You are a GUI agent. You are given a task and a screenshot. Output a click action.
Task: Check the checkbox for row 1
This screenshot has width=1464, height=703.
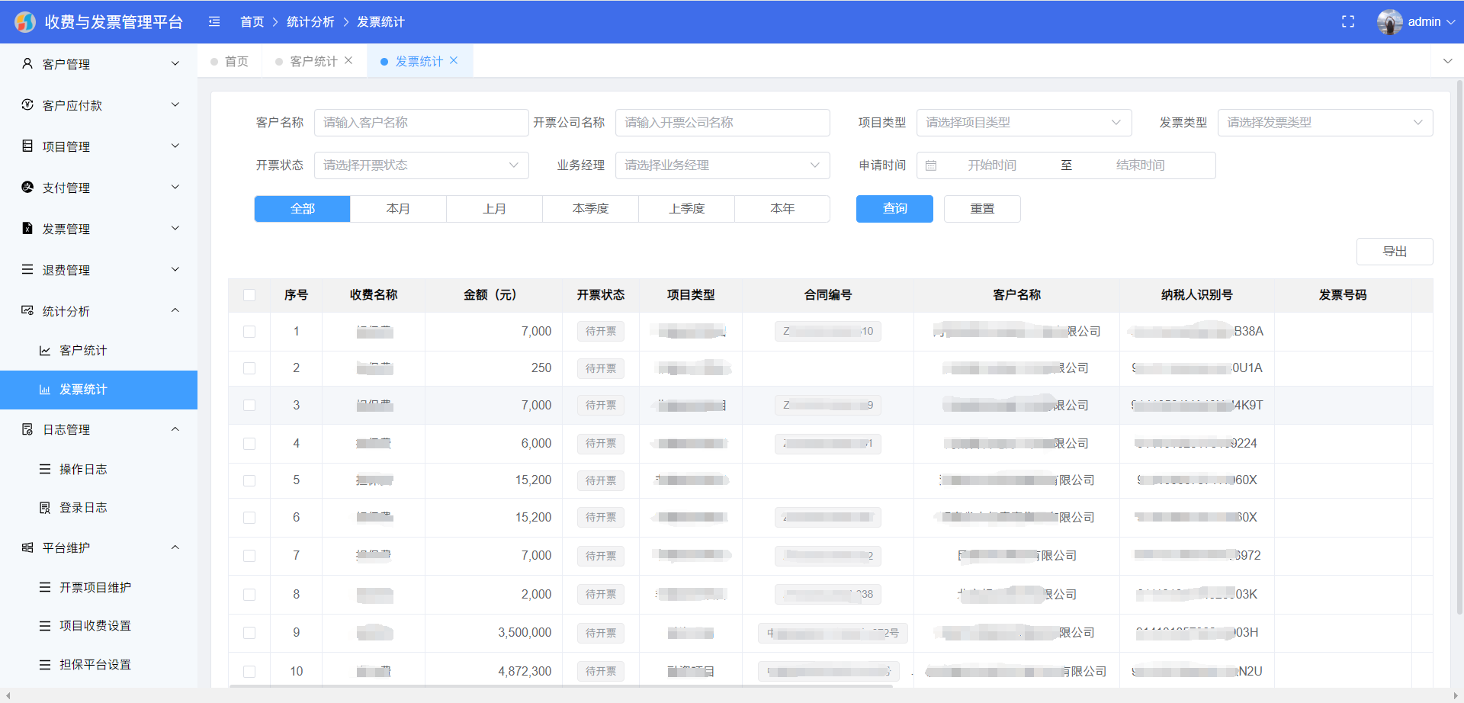click(249, 332)
